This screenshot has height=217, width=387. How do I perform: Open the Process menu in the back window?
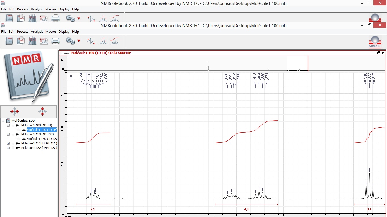pyautogui.click(x=23, y=9)
